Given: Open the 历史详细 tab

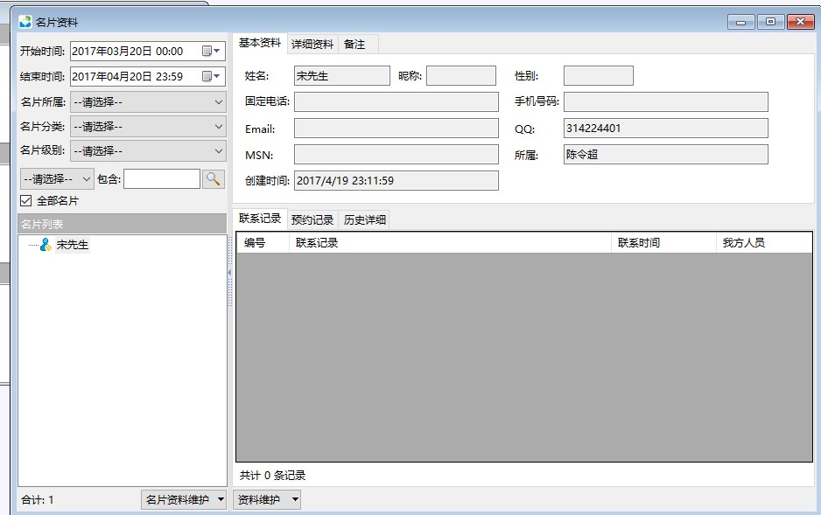Looking at the screenshot, I should [364, 219].
